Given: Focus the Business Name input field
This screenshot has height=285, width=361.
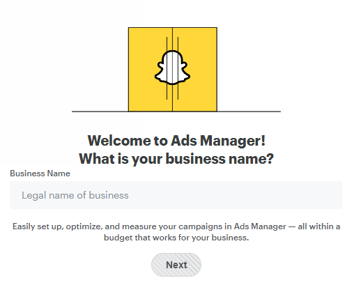Looking at the screenshot, I should point(176,195).
